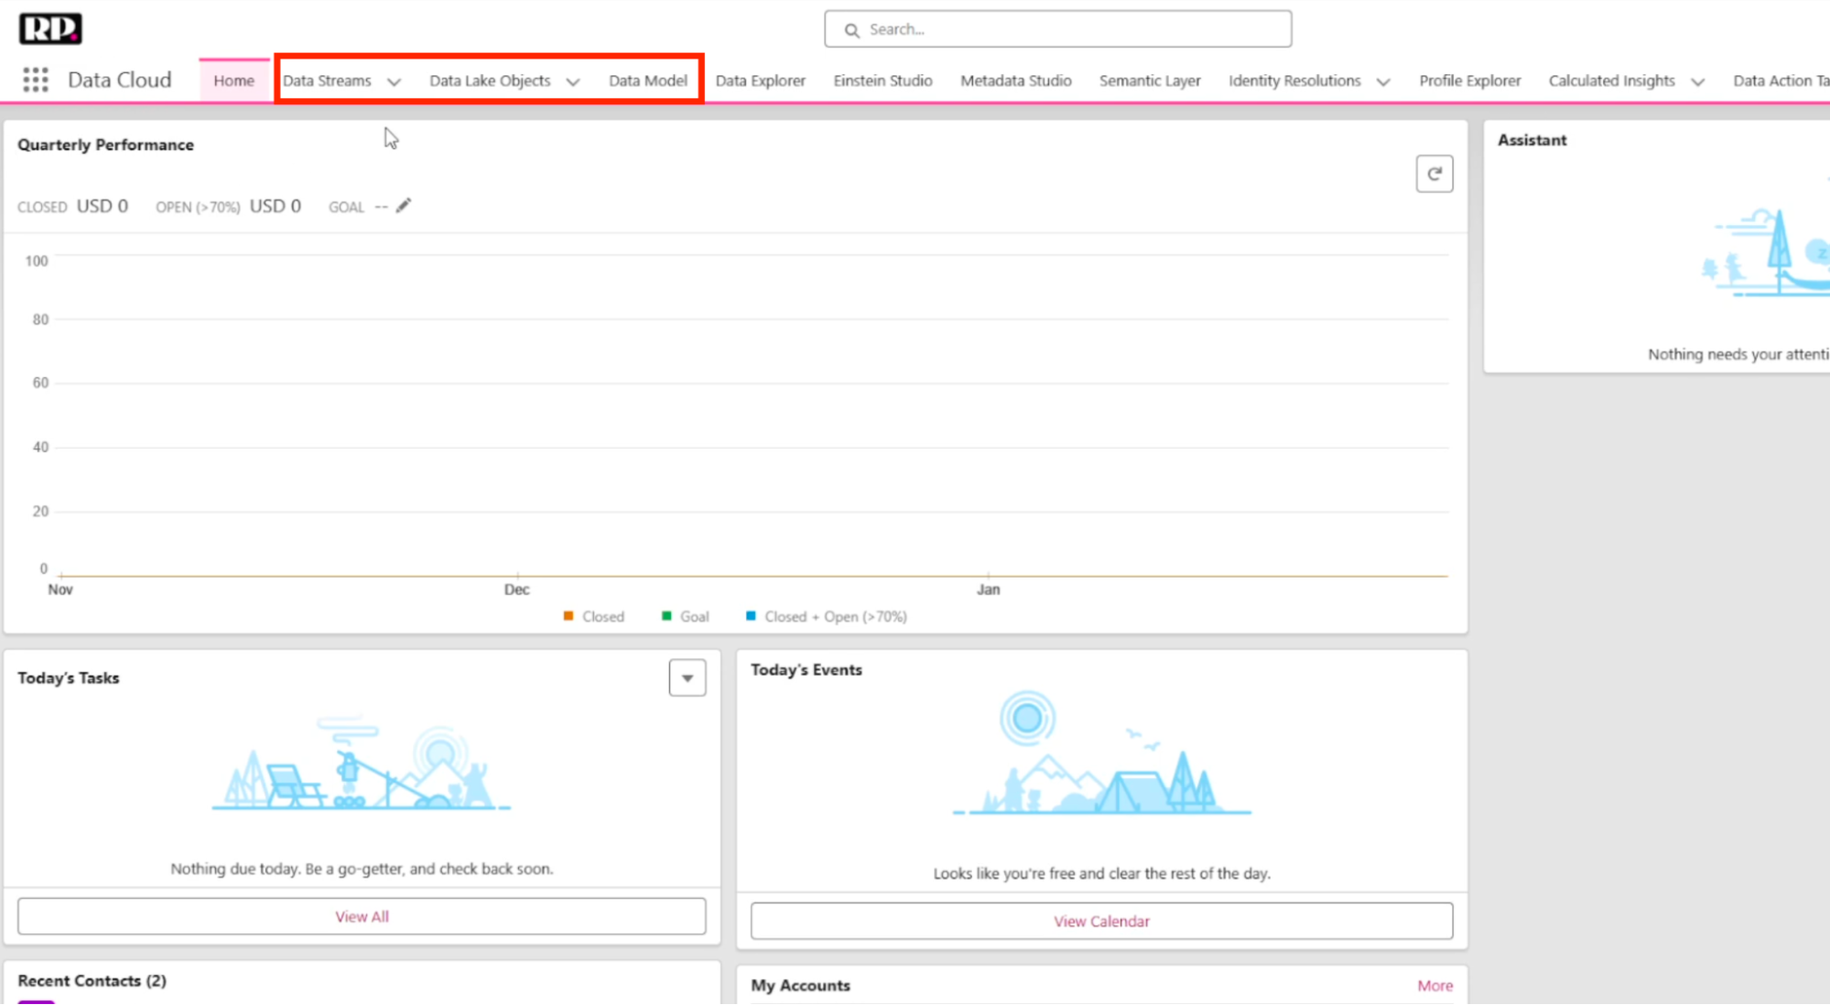Open Today's Tasks filter dropdown
This screenshot has height=1005, width=1830.
tap(687, 678)
